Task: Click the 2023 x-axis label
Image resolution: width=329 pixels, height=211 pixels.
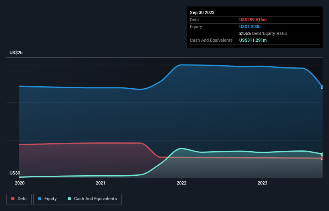Action: click(262, 183)
